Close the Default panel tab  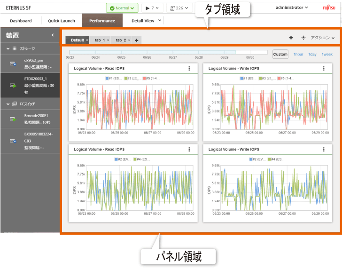coord(87,40)
